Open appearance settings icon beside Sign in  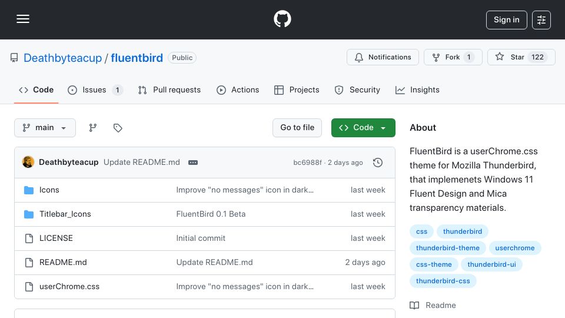click(541, 20)
